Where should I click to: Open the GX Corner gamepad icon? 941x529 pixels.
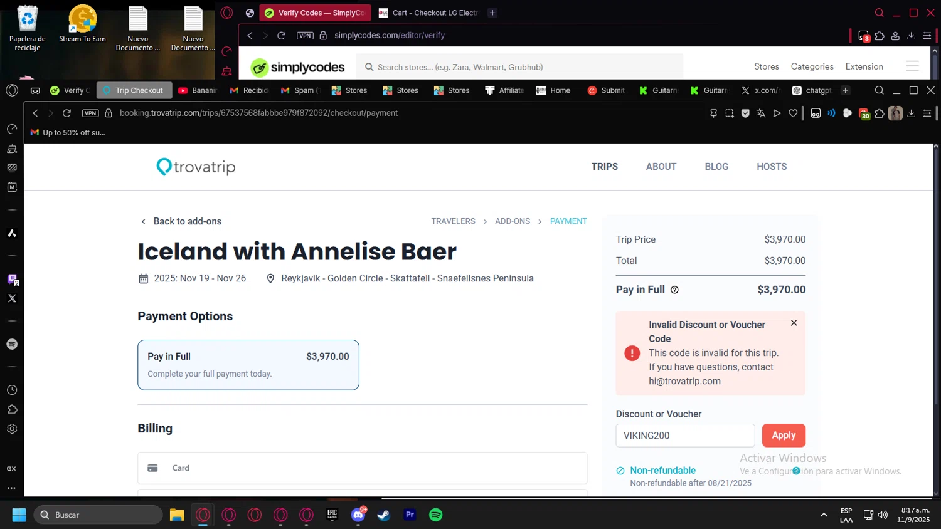35,90
